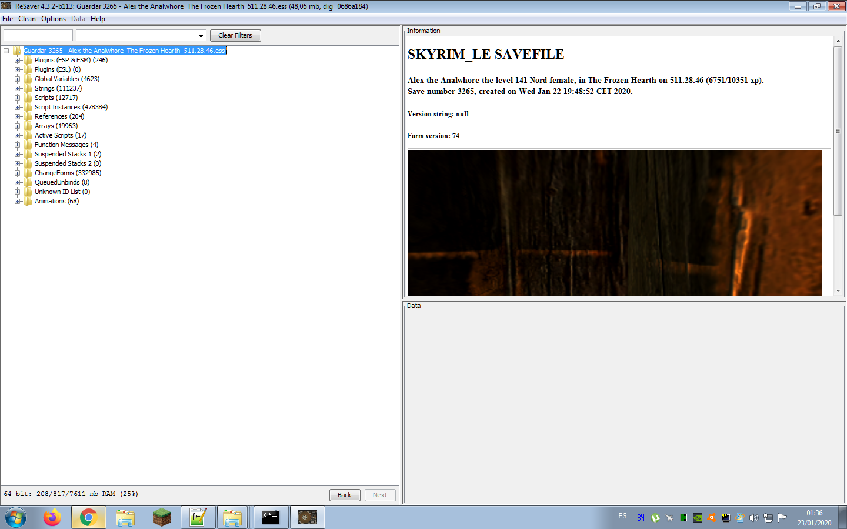Click the ChangeForms folder icon

pos(28,173)
